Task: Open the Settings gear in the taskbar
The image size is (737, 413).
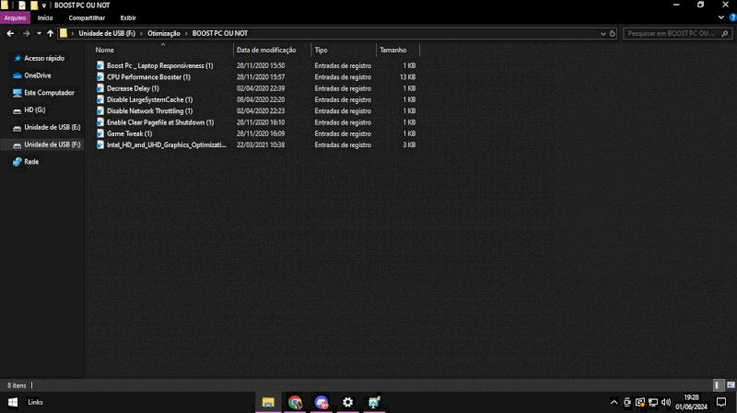Action: [347, 402]
